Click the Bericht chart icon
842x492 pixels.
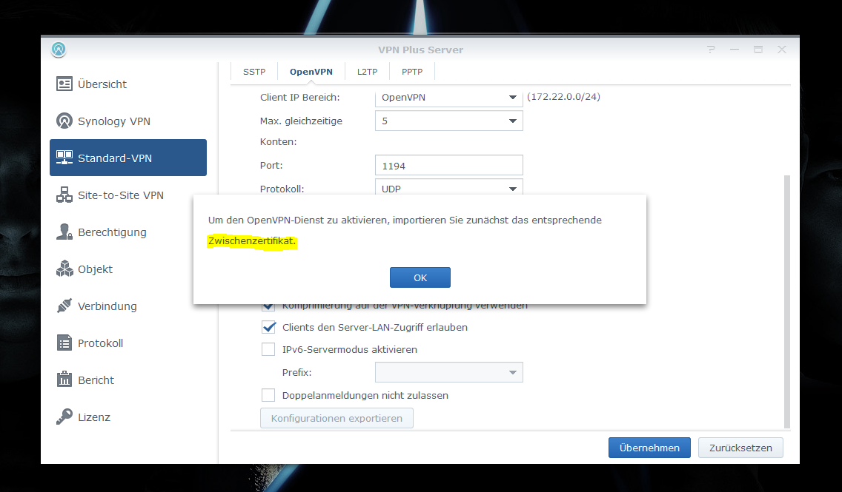(64, 380)
